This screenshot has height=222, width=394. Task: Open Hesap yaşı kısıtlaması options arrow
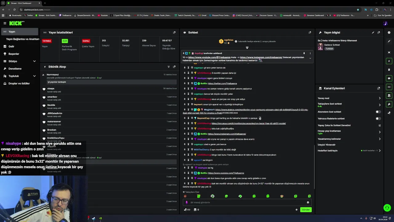[x=380, y=132]
